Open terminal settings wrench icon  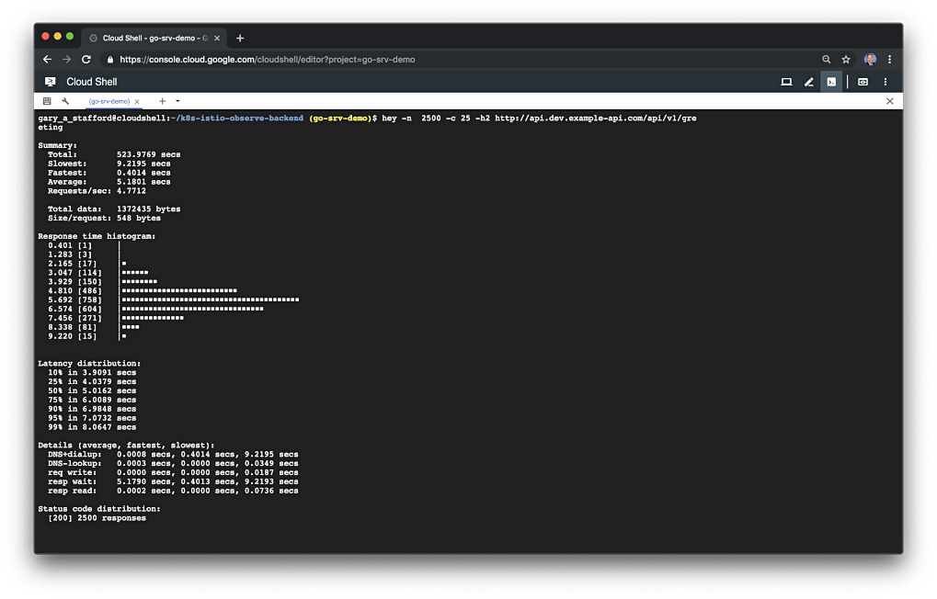click(x=65, y=101)
